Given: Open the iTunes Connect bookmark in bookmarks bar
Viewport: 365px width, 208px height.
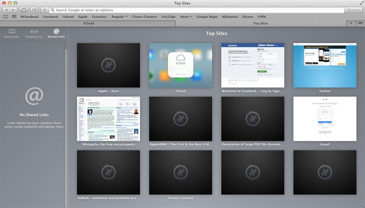Looking at the screenshot, I should (x=144, y=17).
